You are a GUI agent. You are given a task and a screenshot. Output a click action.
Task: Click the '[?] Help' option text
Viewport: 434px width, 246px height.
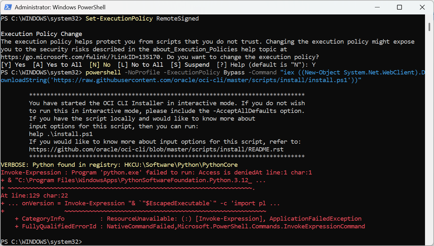coord(231,65)
